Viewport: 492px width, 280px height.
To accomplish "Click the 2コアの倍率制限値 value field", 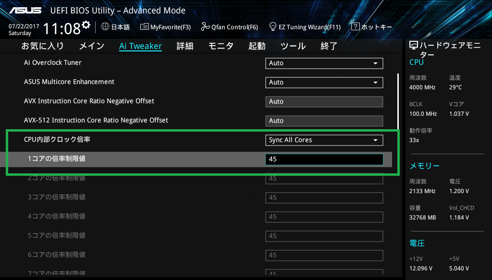I will tap(324, 179).
